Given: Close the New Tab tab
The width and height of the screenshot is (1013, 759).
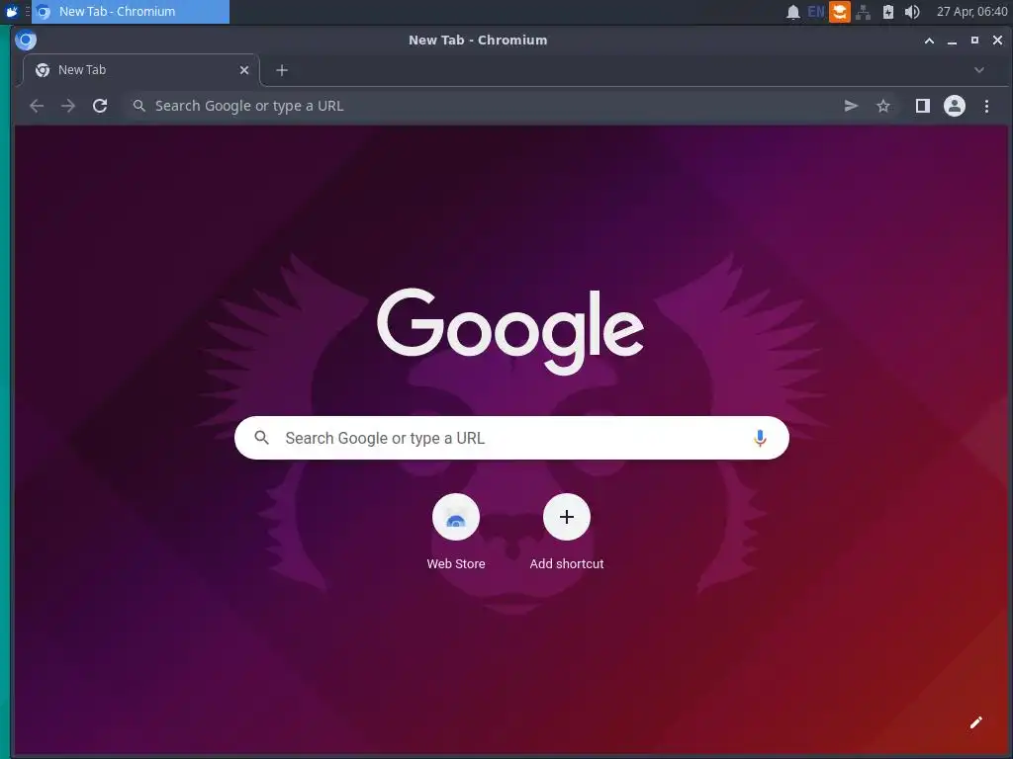Looking at the screenshot, I should point(244,70).
